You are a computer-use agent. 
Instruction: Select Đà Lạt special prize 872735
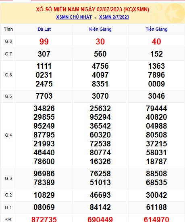44,219
